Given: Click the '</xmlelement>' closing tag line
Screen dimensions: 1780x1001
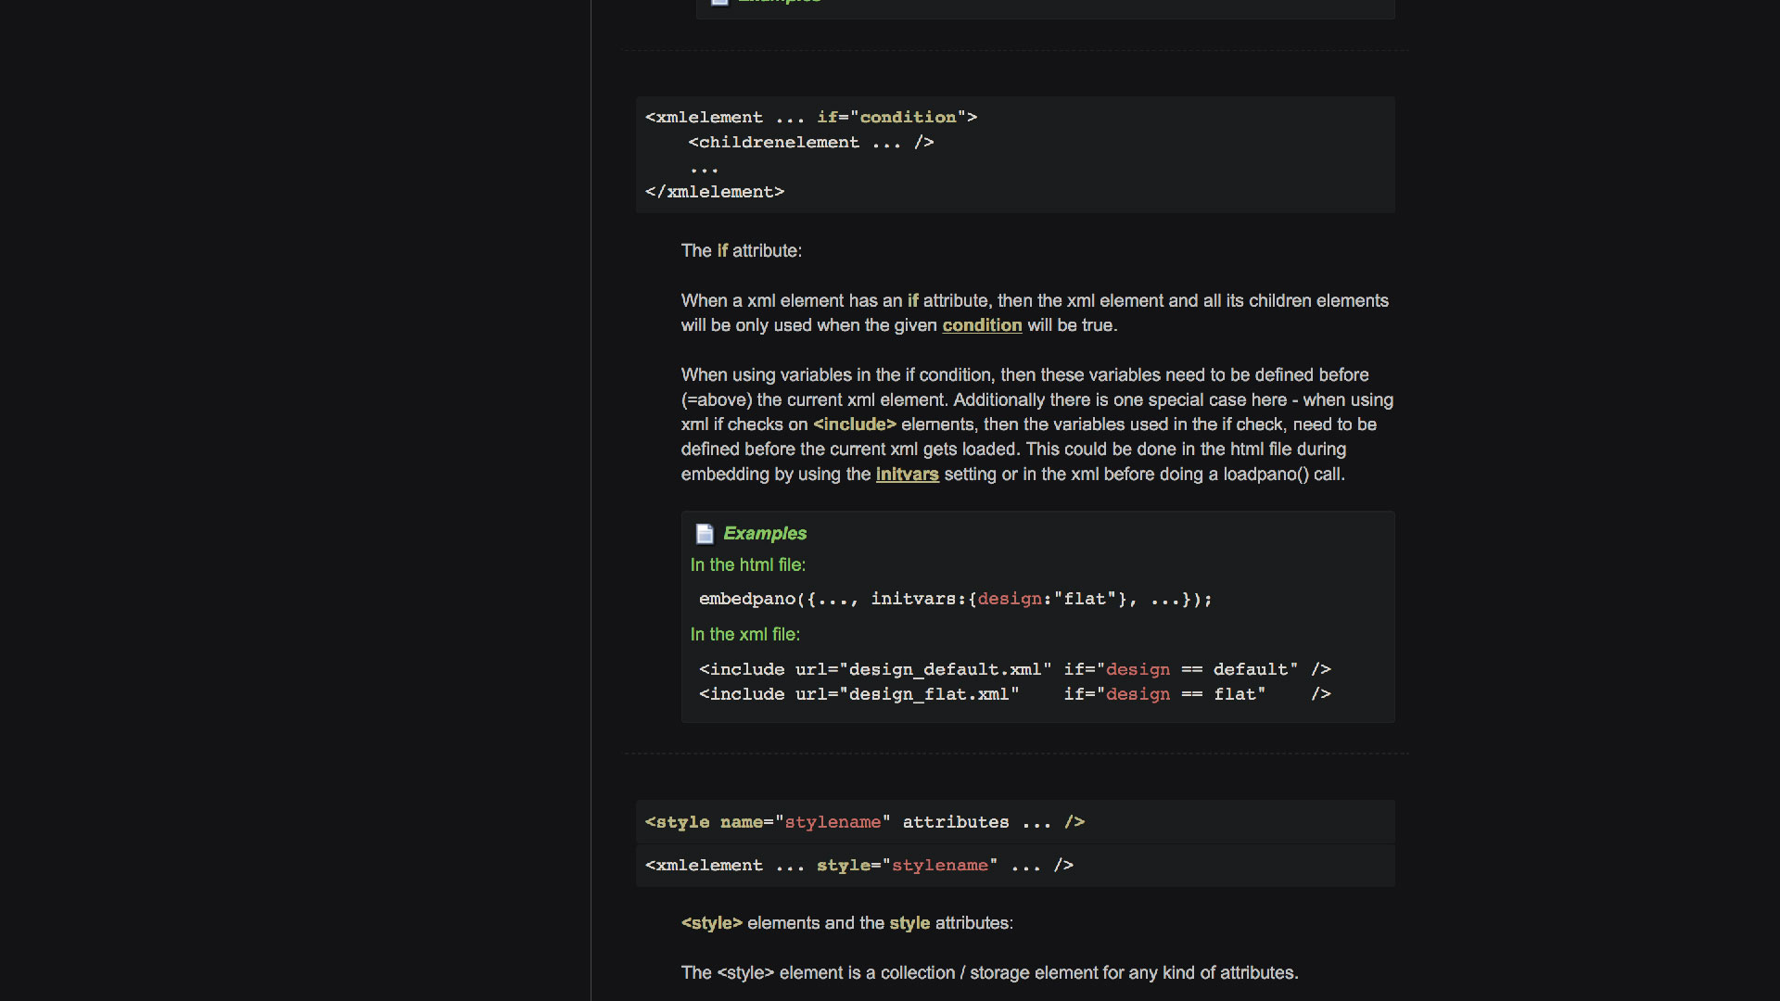Looking at the screenshot, I should coord(715,192).
